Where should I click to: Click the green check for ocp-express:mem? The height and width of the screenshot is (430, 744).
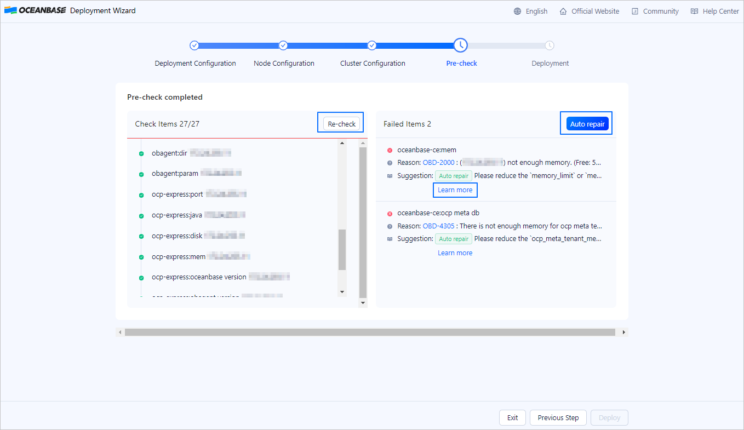(141, 257)
